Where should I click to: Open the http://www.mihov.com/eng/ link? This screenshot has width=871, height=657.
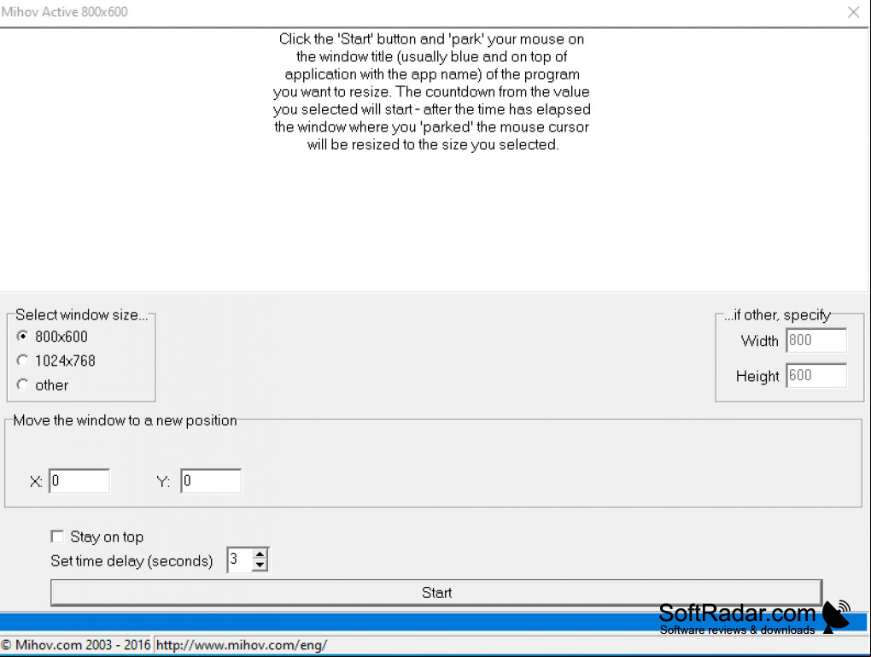pyautogui.click(x=242, y=645)
